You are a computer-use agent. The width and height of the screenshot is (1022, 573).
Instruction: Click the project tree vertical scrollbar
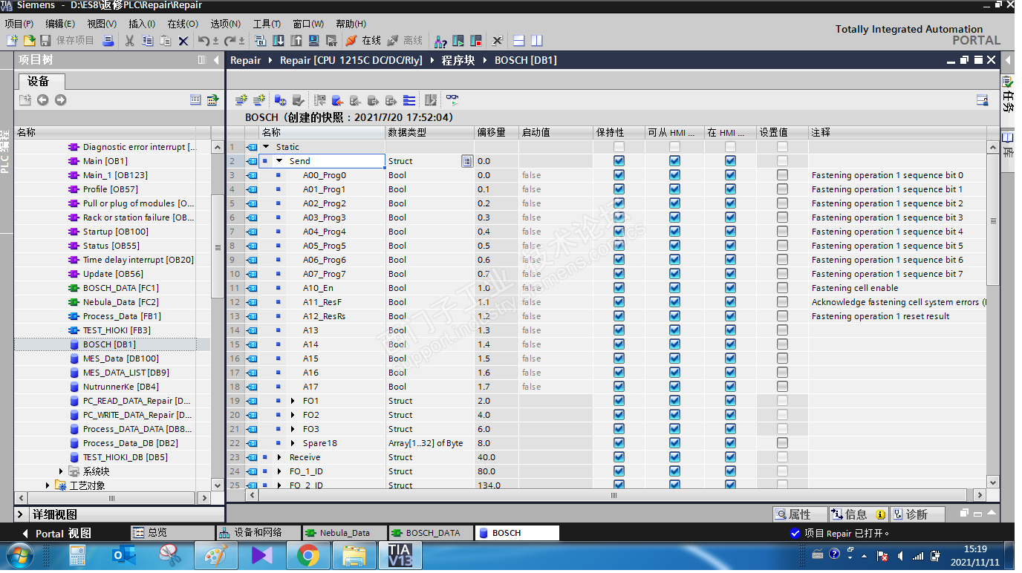click(217, 246)
